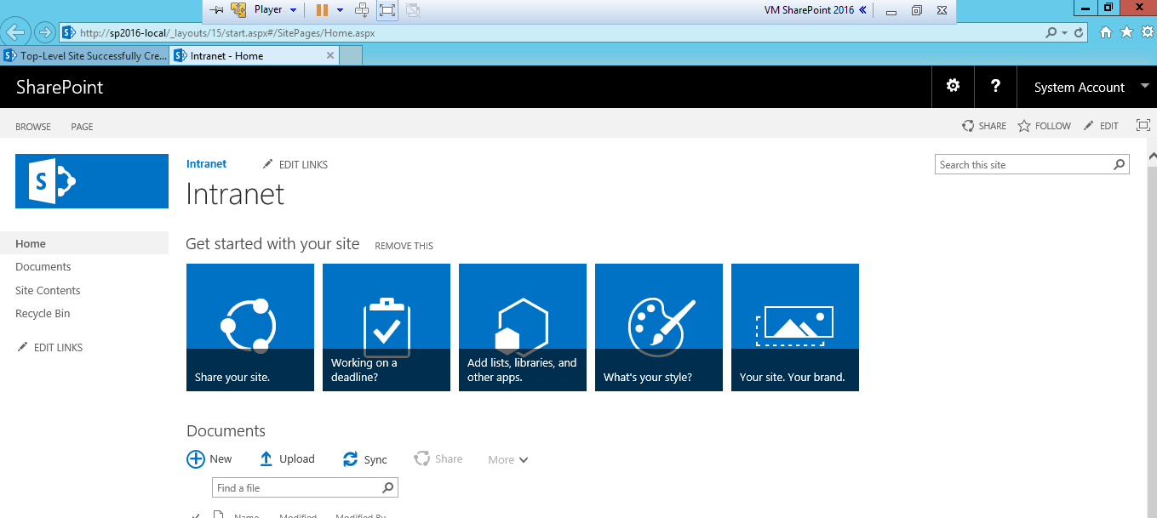Edit the page with the pencil icon

pyautogui.click(x=1088, y=126)
